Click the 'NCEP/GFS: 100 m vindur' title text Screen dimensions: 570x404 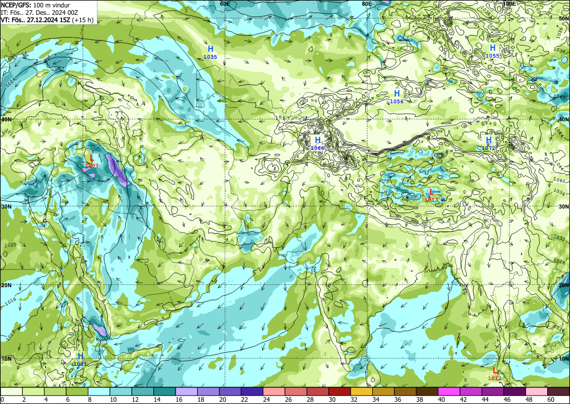pyautogui.click(x=35, y=5)
